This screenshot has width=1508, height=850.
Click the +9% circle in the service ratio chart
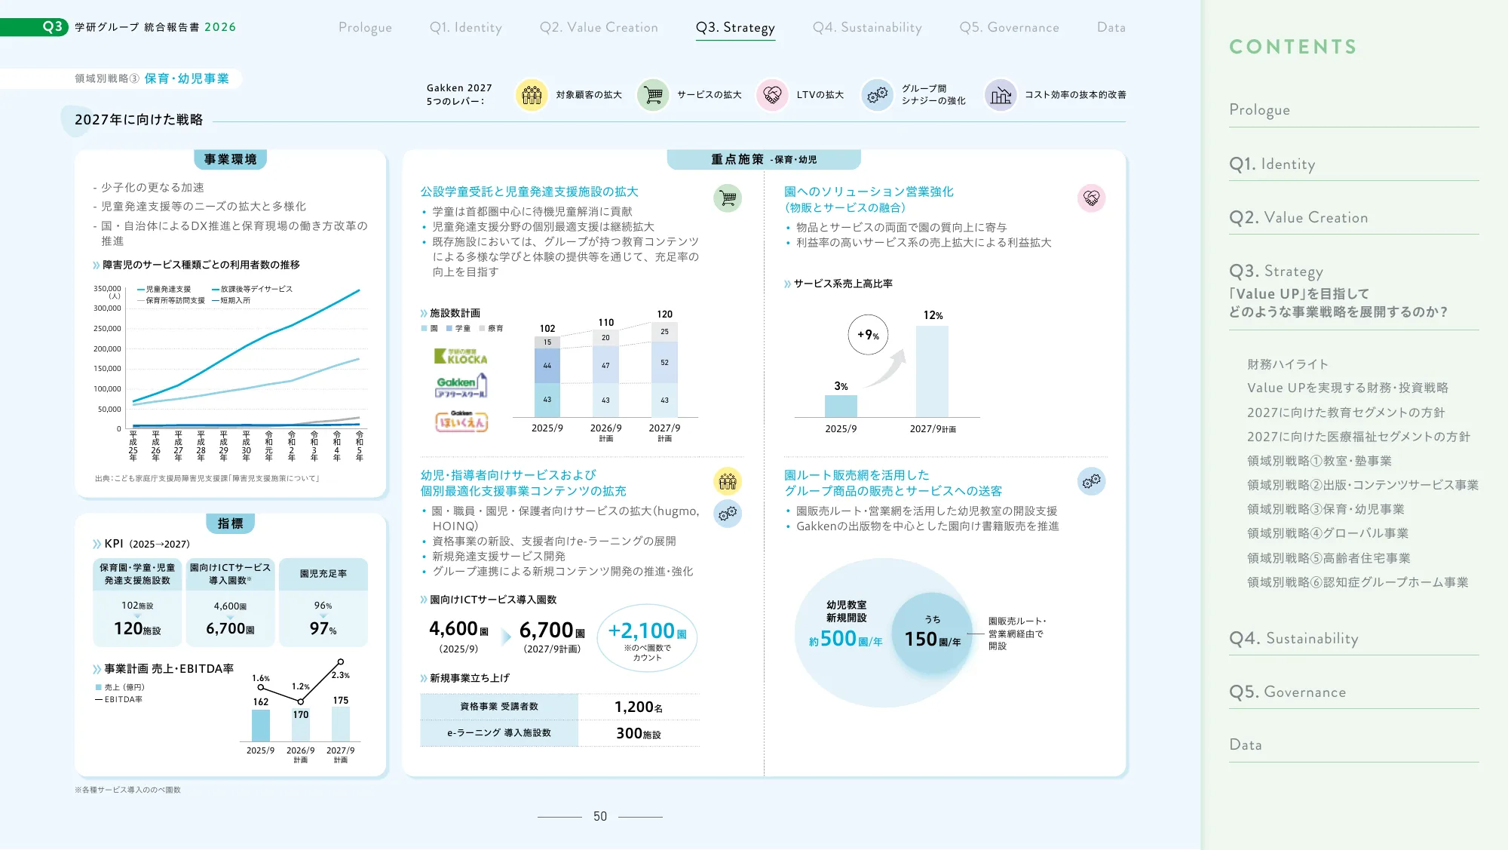[x=868, y=335]
